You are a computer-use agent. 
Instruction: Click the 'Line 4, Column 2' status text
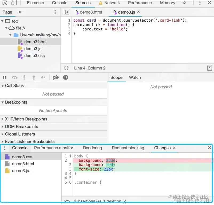tap(90, 68)
